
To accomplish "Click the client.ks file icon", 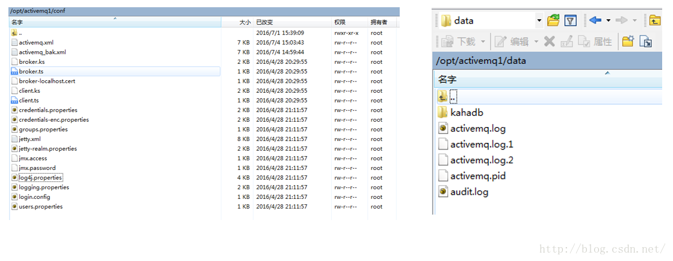I will coord(14,91).
